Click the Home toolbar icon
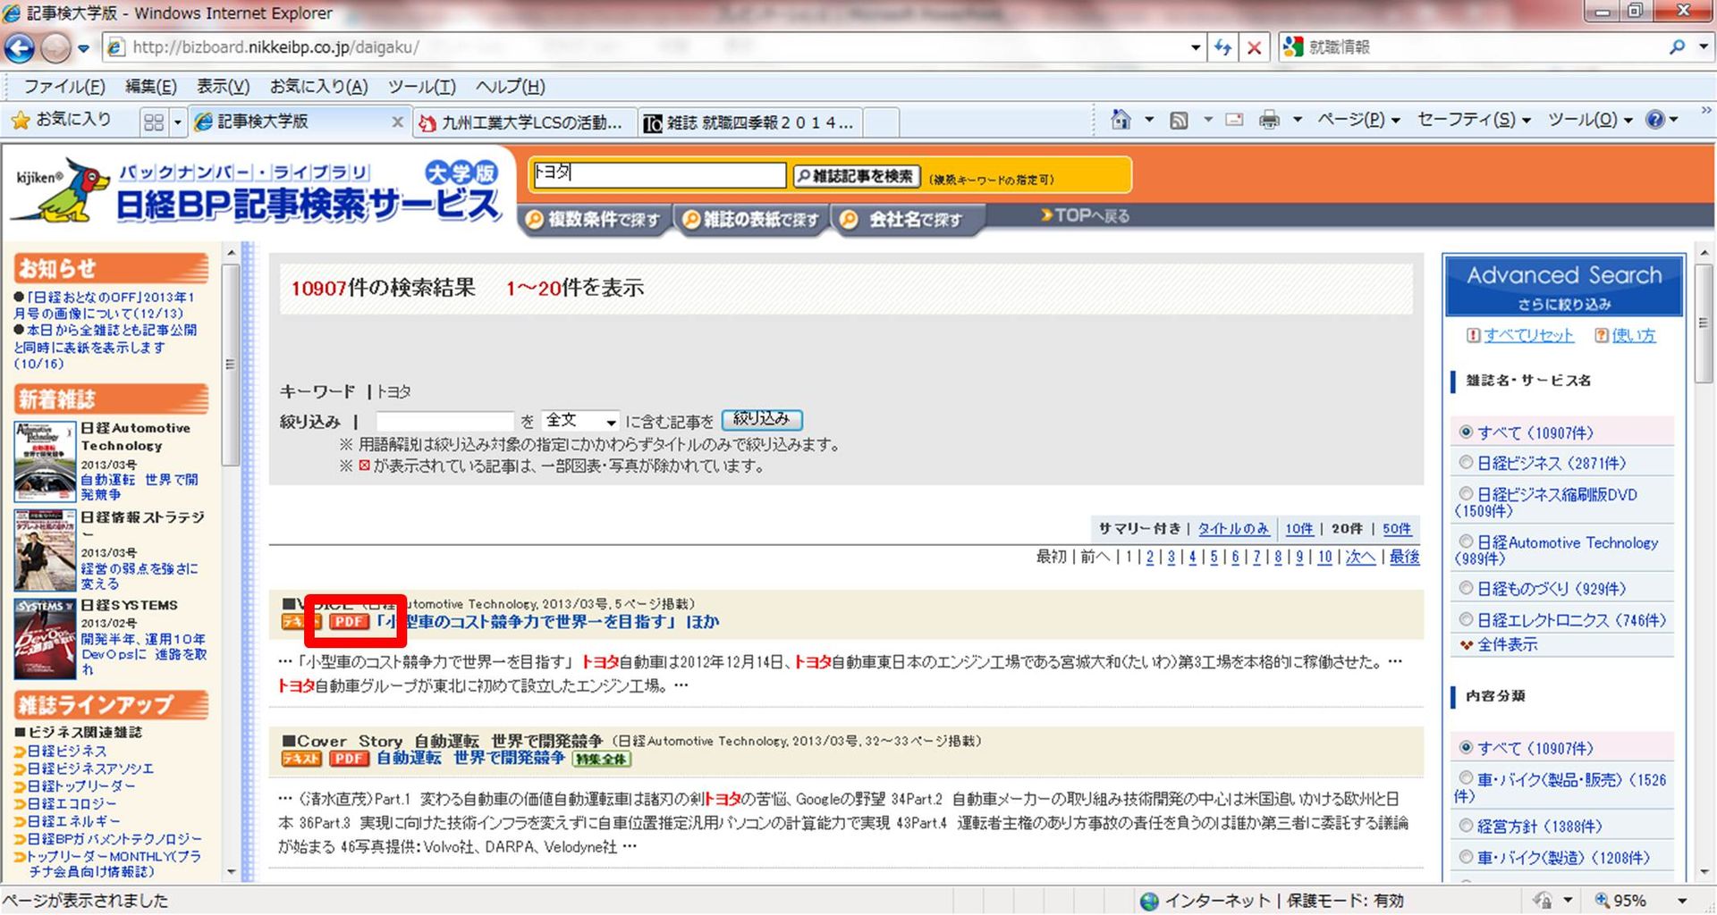The height and width of the screenshot is (915, 1717). pyautogui.click(x=1121, y=120)
